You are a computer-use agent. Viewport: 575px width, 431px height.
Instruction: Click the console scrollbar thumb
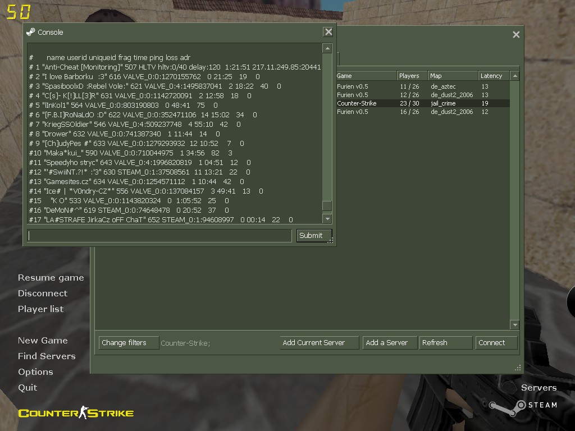(327, 205)
